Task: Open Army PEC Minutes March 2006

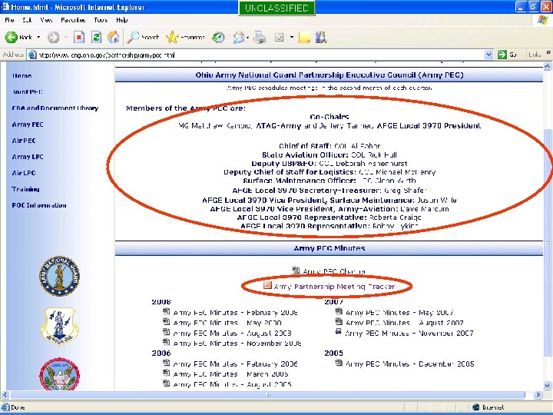Action: click(230, 374)
